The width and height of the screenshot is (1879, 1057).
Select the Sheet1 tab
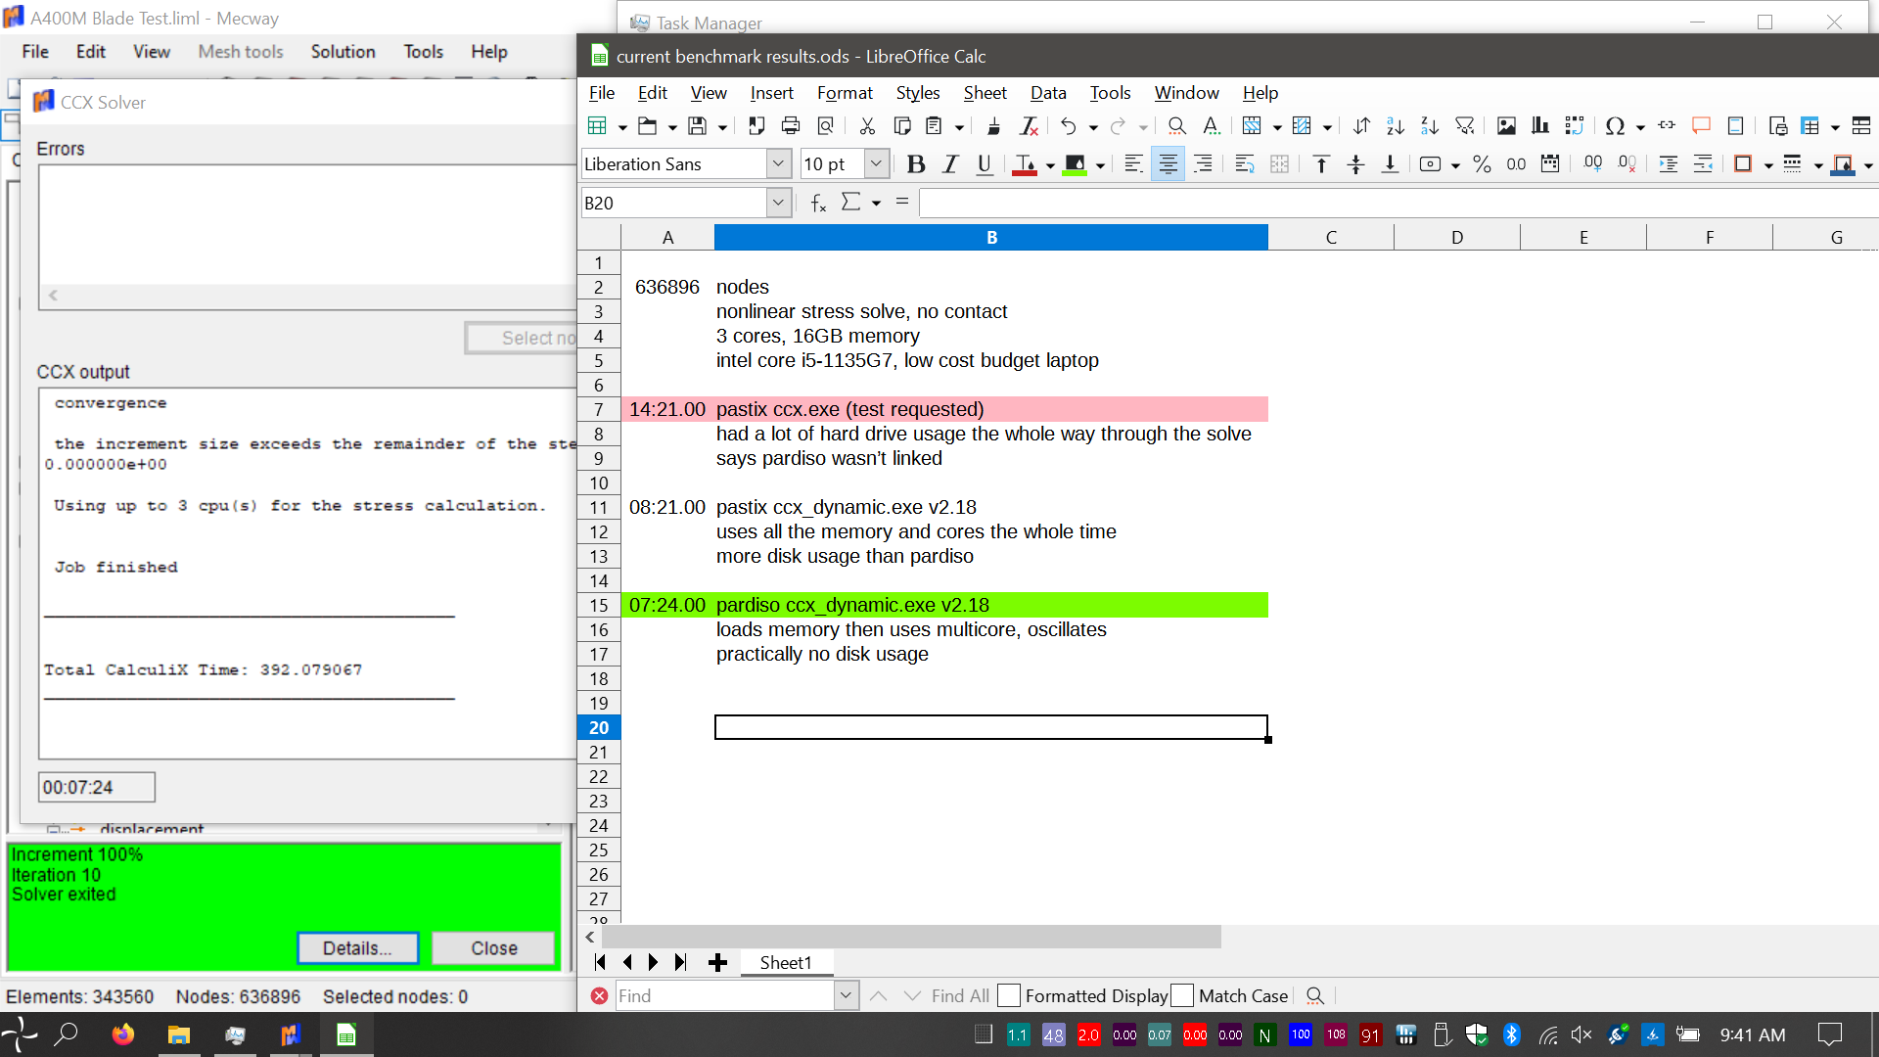[786, 962]
